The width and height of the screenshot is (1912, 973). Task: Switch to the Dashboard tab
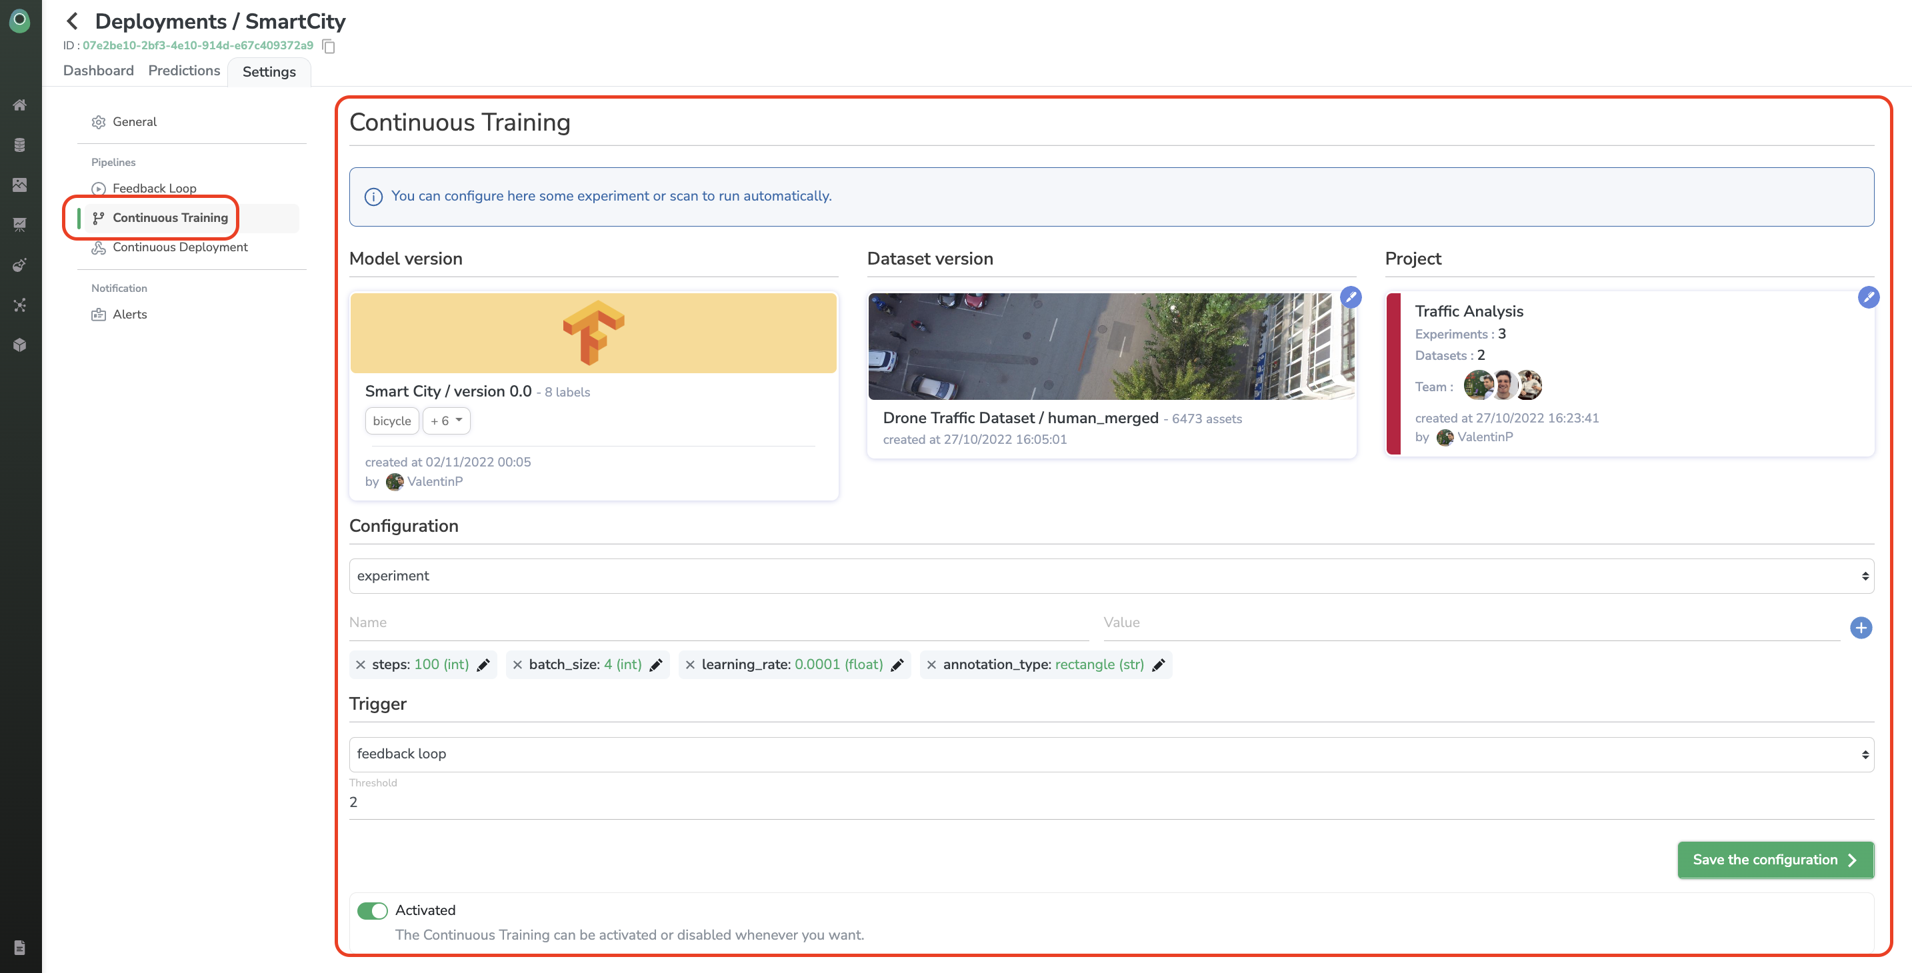[x=98, y=71]
